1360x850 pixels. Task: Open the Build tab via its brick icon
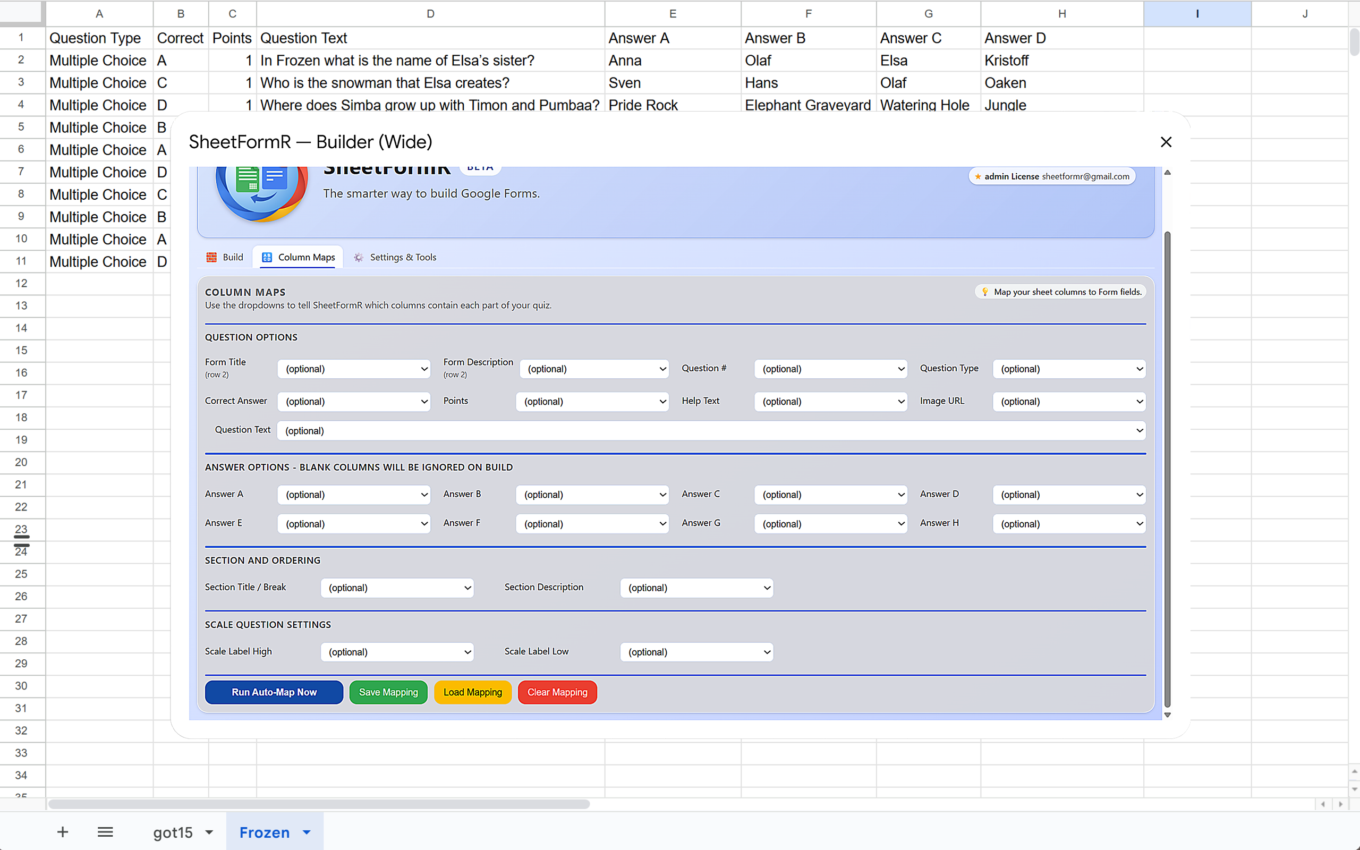click(212, 257)
